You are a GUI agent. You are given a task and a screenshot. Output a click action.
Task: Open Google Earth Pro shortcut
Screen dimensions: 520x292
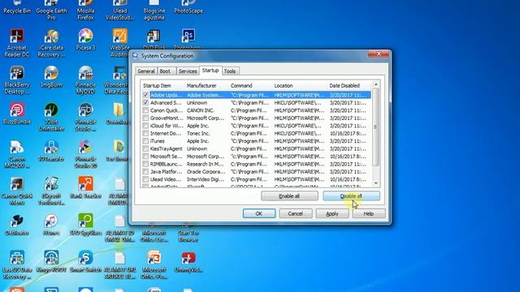[51, 11]
